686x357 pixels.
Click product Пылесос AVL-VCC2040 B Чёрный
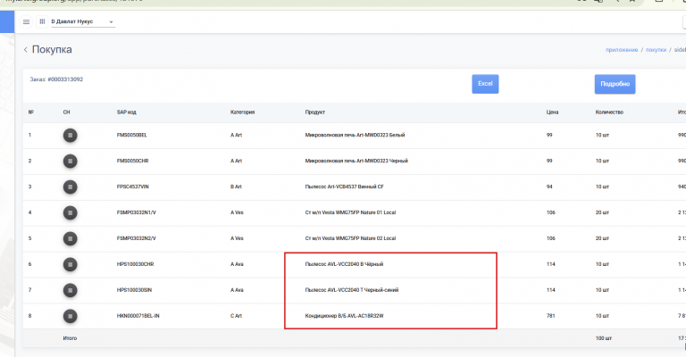click(x=344, y=264)
